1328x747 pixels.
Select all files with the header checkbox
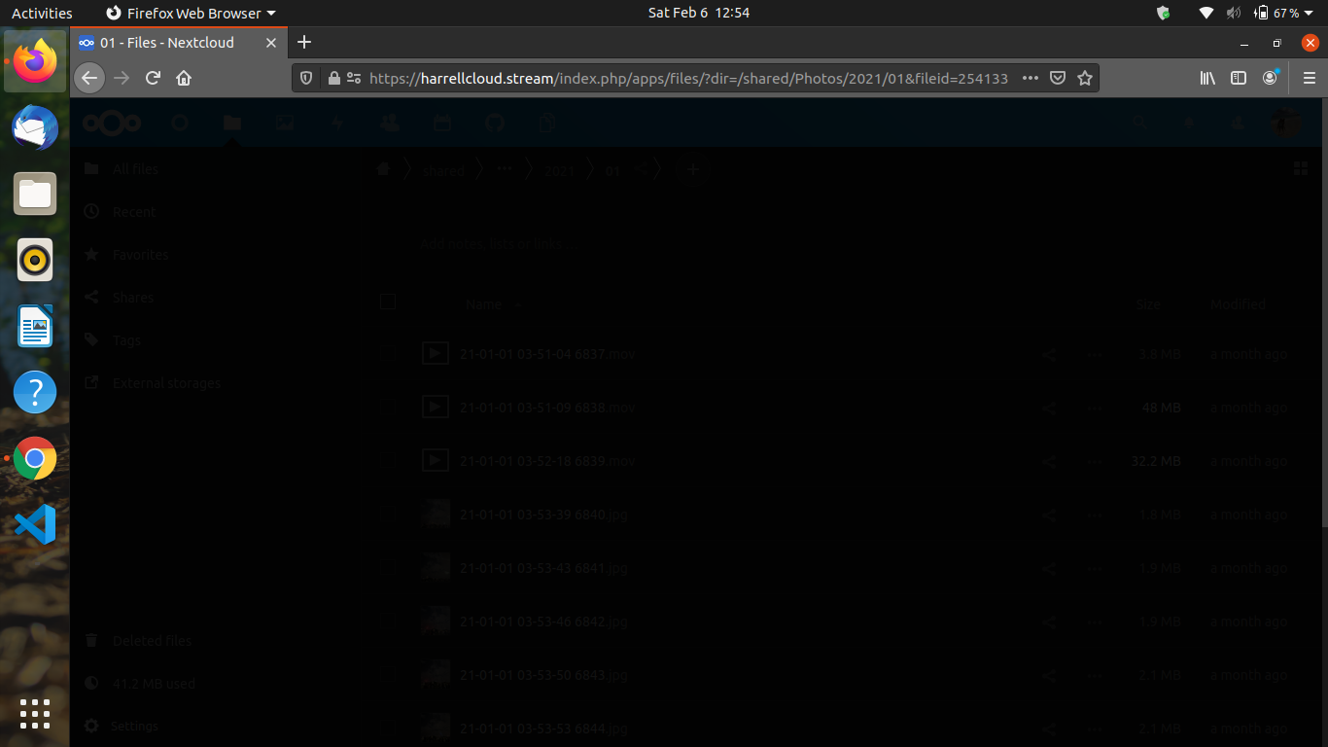(388, 302)
